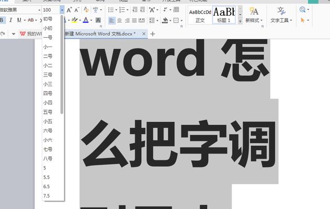Increase paragraph indent
The image size is (330, 209).
(142, 10)
